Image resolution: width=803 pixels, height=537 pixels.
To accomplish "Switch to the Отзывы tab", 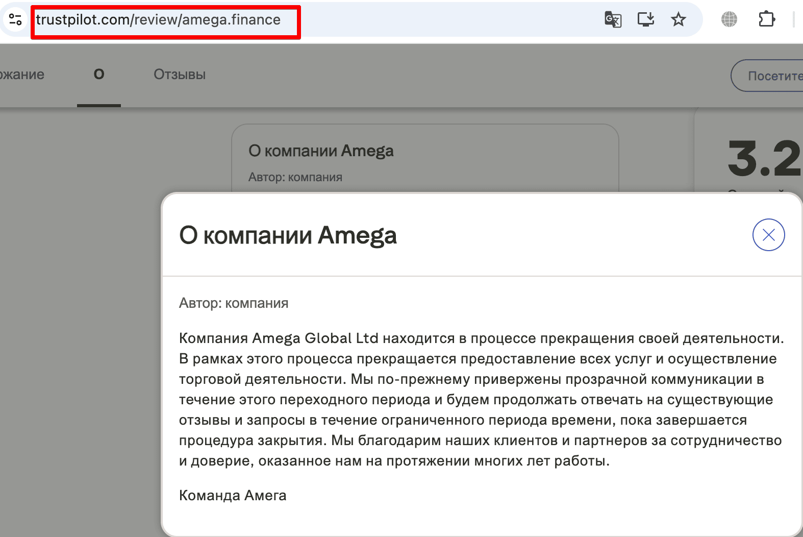I will (180, 75).
